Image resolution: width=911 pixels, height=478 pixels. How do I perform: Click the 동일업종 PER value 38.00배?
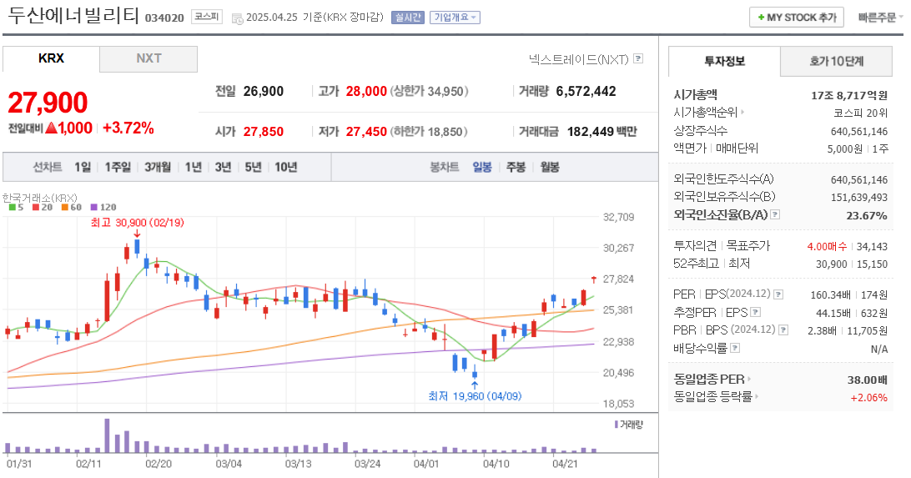coord(868,380)
